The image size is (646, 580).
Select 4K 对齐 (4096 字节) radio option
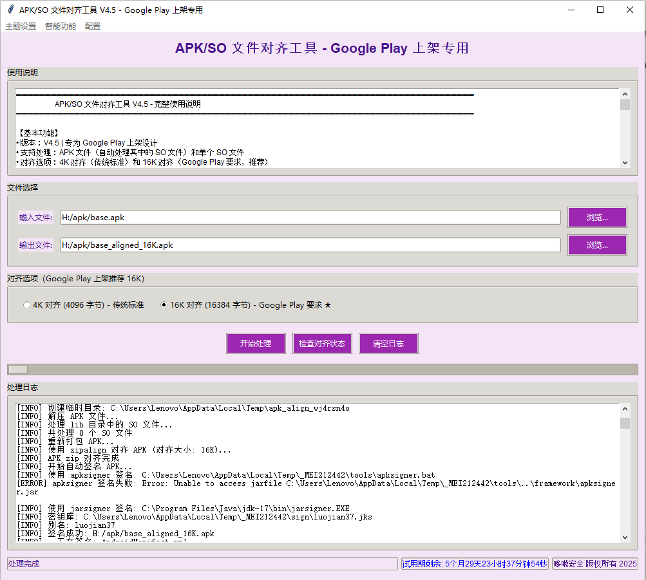(84, 305)
